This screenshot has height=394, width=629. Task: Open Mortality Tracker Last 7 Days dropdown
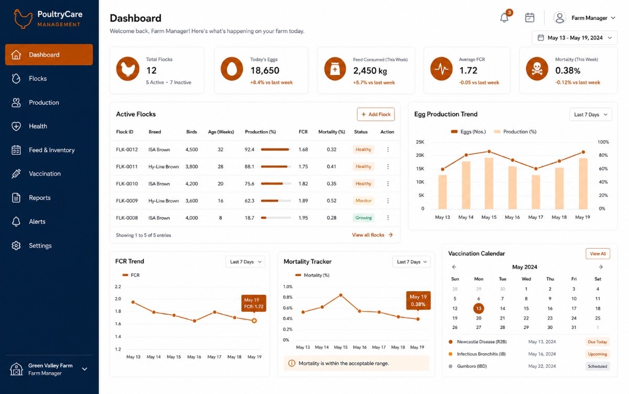coord(411,262)
